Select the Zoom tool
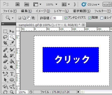This screenshot has width=112, height=95. (12, 92)
